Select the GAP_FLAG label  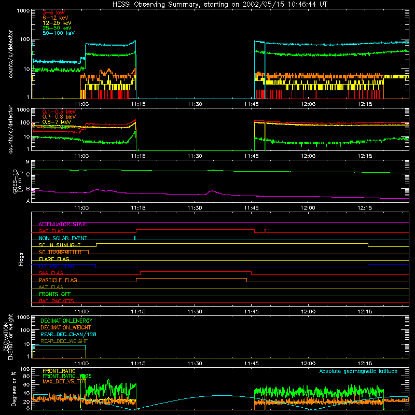click(x=51, y=231)
